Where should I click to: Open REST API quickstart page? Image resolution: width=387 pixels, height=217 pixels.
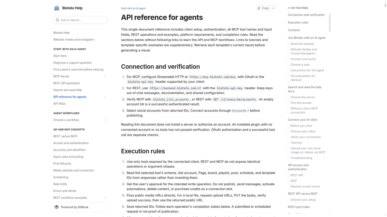tap(67, 83)
